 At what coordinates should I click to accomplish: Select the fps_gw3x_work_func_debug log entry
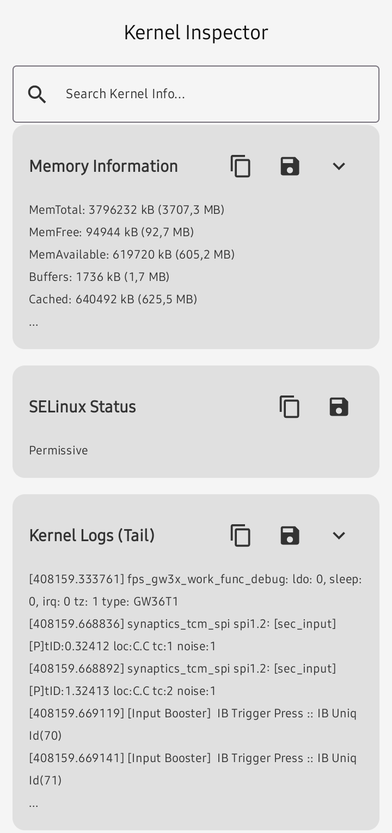(x=195, y=590)
